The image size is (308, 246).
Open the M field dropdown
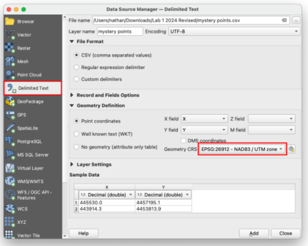[x=272, y=130]
